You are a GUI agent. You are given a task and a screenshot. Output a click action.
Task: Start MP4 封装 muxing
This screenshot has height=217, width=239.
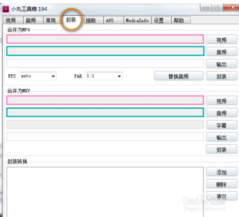pyautogui.click(x=222, y=76)
